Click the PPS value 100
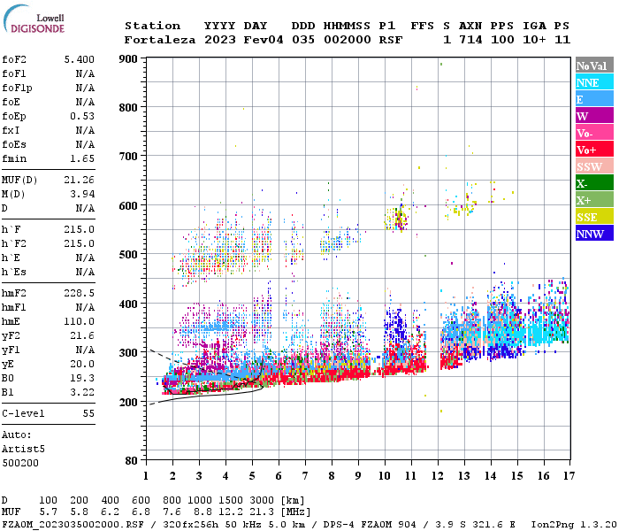Image resolution: width=619 pixels, height=531 pixels. click(x=502, y=40)
